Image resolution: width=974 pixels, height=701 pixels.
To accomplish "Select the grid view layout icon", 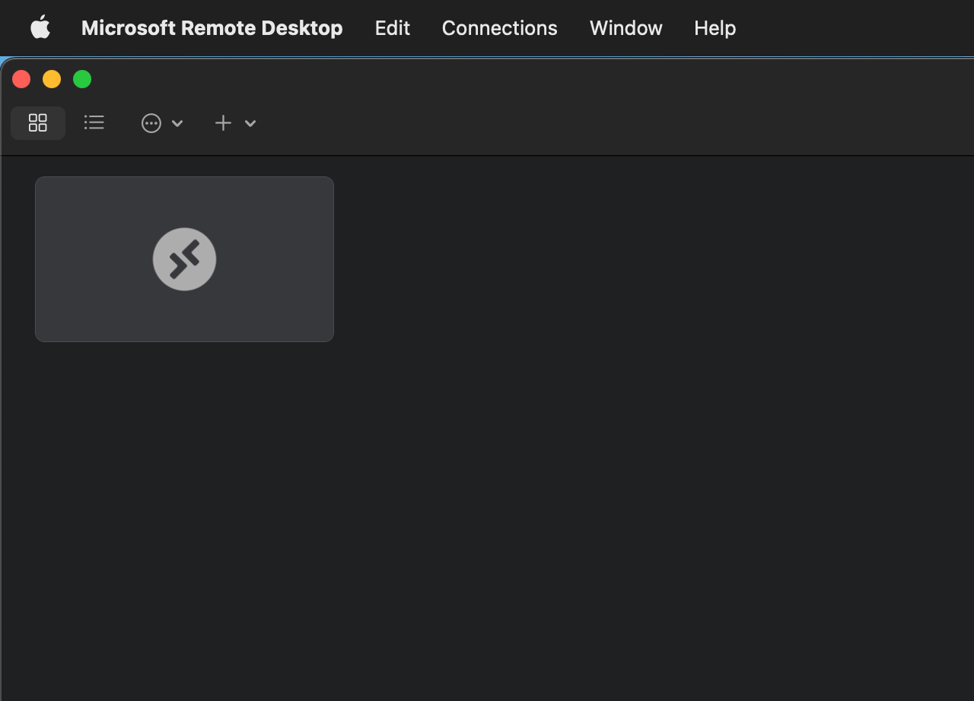I will pyautogui.click(x=38, y=122).
